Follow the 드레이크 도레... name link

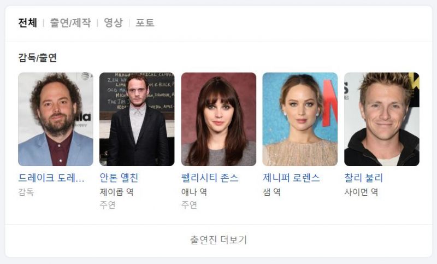(51, 178)
